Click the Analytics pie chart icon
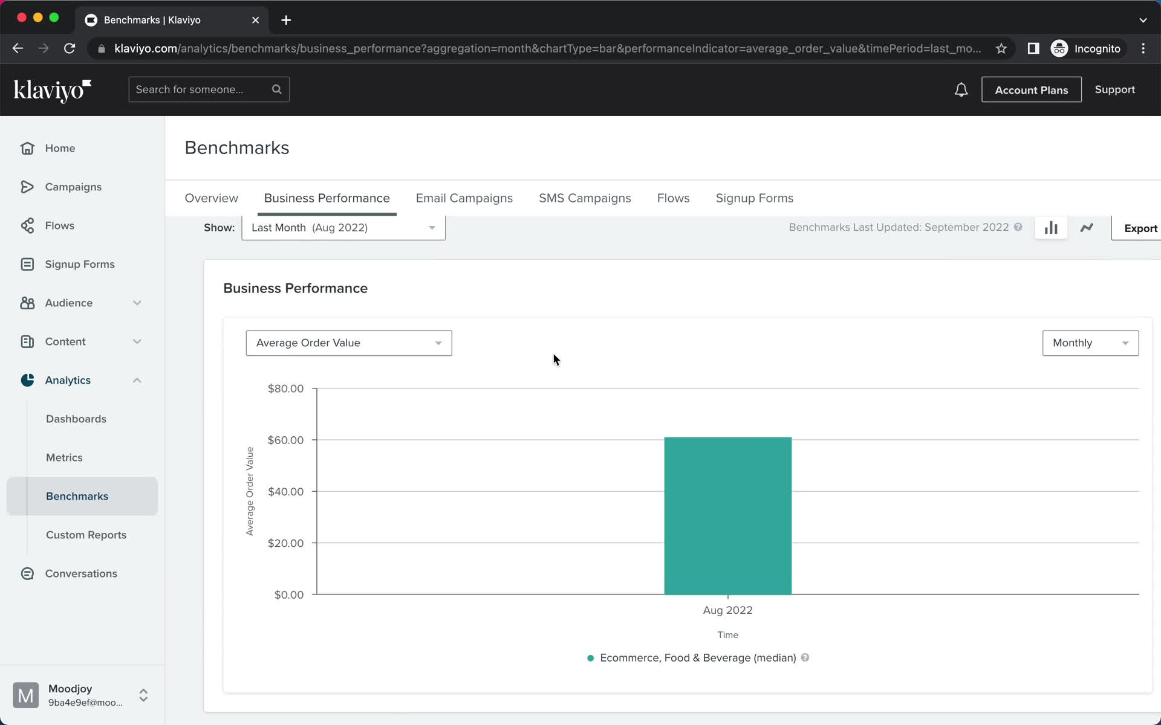 (x=27, y=380)
